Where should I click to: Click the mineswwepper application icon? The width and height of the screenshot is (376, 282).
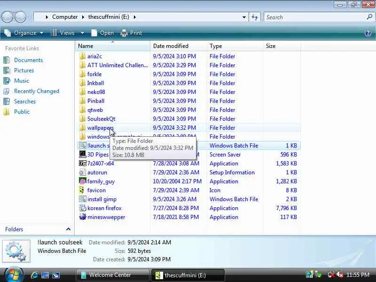pyautogui.click(x=83, y=217)
